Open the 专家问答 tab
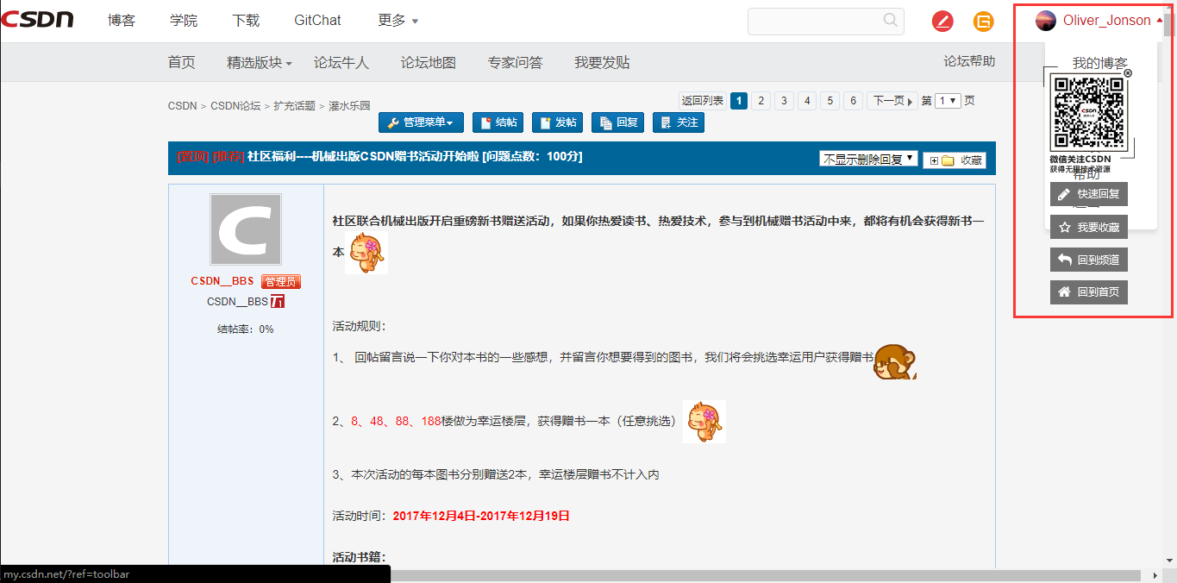This screenshot has width=1177, height=583. pos(516,62)
